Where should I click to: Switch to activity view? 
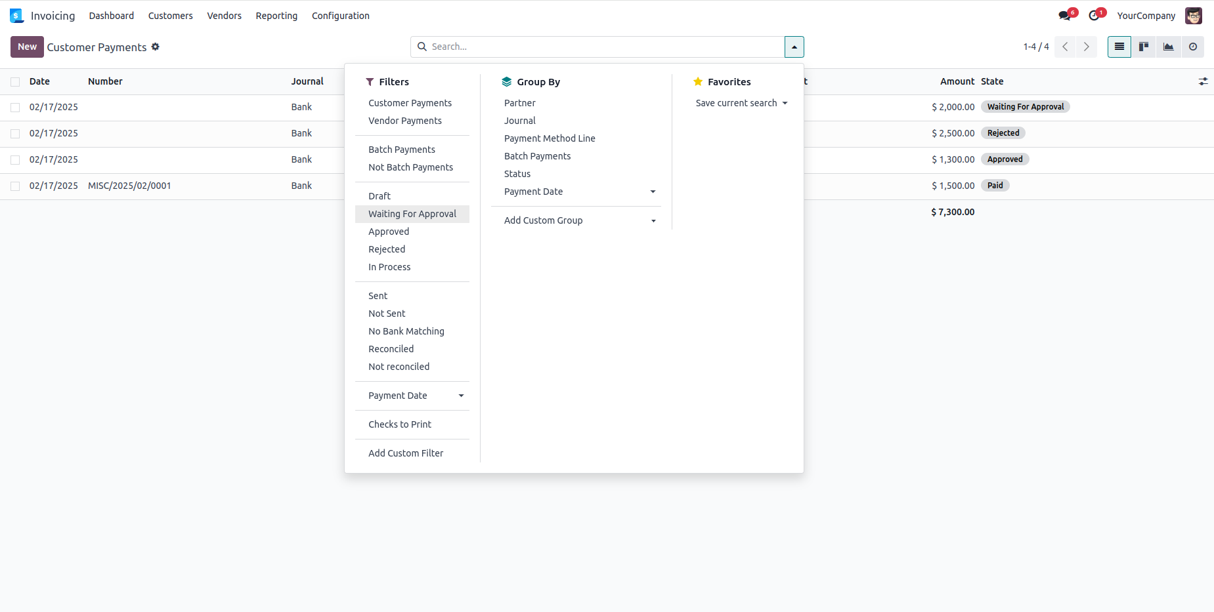tap(1193, 47)
